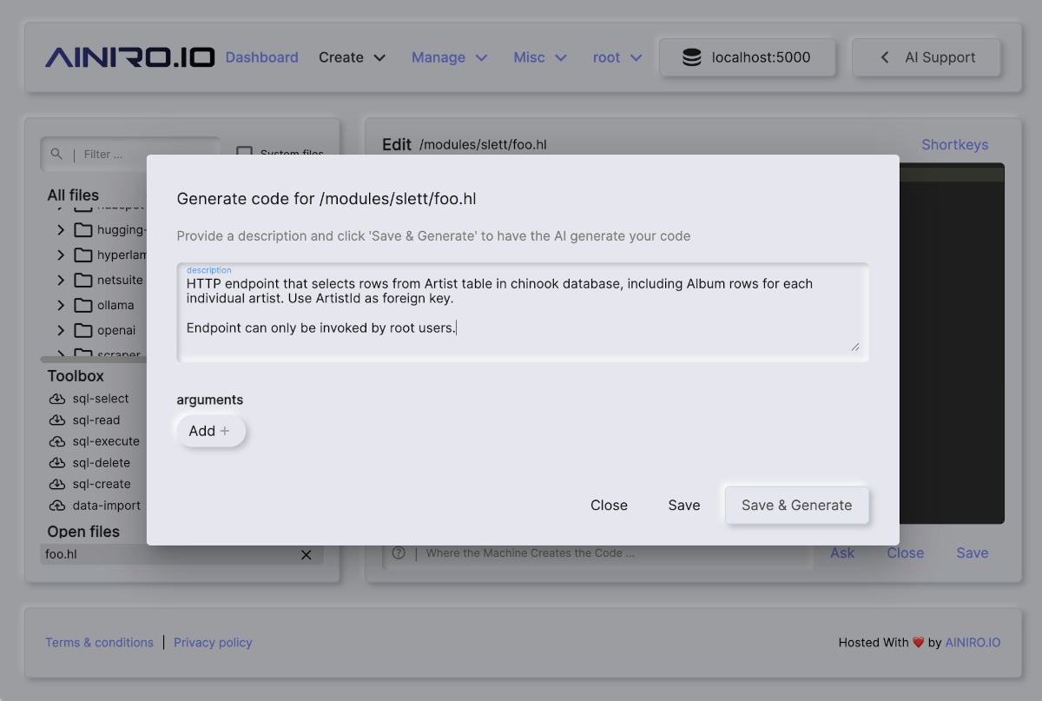The image size is (1042, 701).
Task: Click the editor Ask link
Action: (842, 553)
